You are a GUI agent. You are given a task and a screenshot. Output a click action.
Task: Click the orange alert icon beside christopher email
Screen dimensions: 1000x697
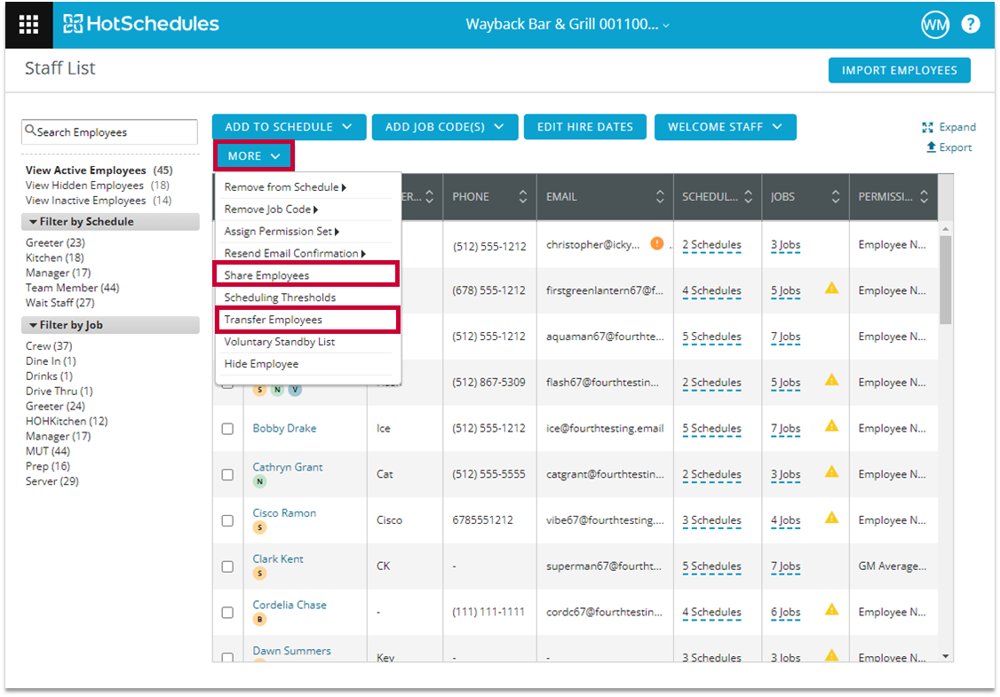pos(657,243)
